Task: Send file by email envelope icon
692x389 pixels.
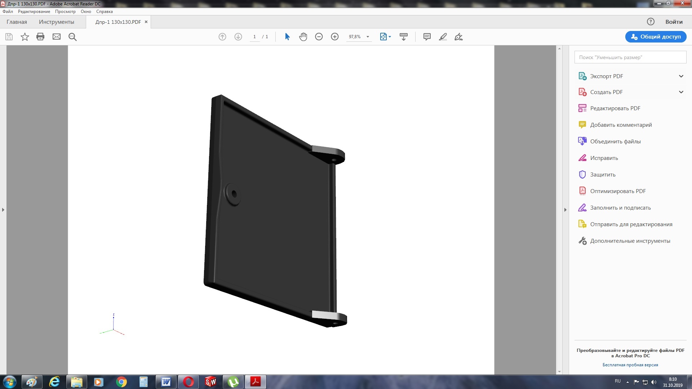Action: 57,37
